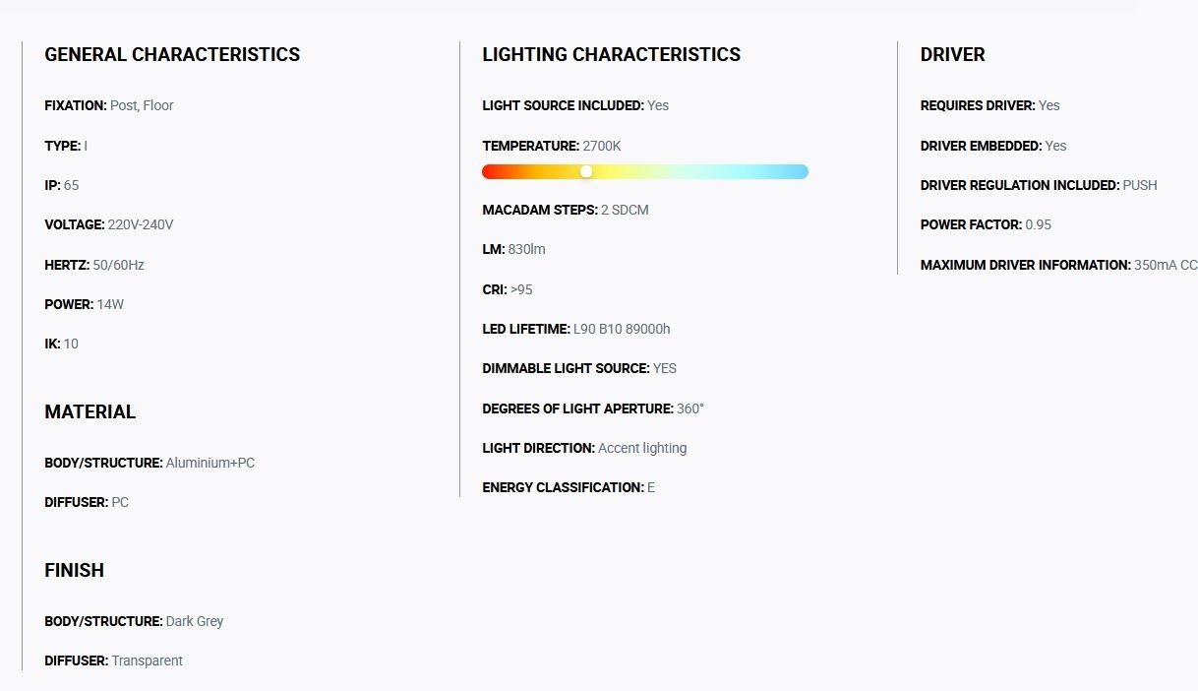Click the Energy Classification E entry
The image size is (1198, 691).
coord(569,487)
